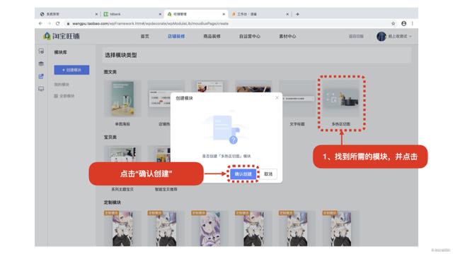Viewport: 453px width, 254px height.
Task: Click the 取消 cancel button
Action: point(268,174)
